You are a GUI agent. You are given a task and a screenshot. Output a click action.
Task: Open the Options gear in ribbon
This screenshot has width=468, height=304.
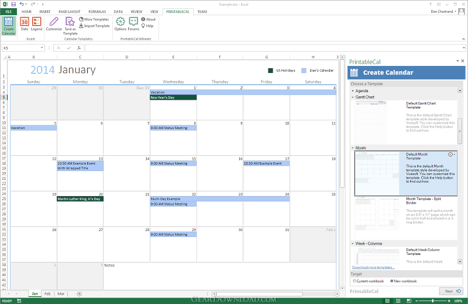click(121, 24)
